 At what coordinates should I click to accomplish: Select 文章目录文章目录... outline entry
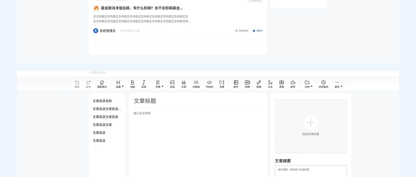click(107, 109)
